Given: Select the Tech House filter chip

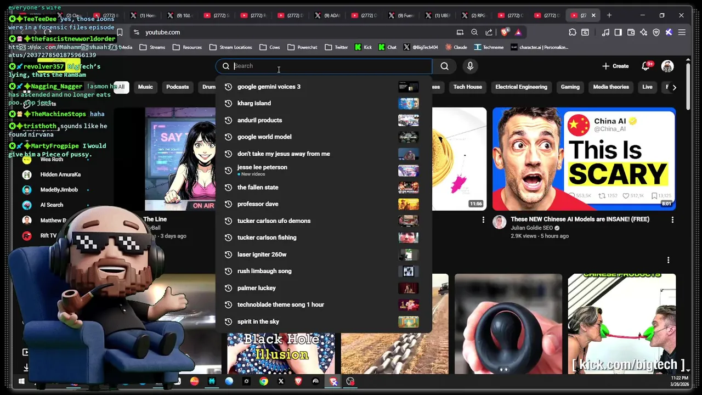Looking at the screenshot, I should pyautogui.click(x=467, y=87).
